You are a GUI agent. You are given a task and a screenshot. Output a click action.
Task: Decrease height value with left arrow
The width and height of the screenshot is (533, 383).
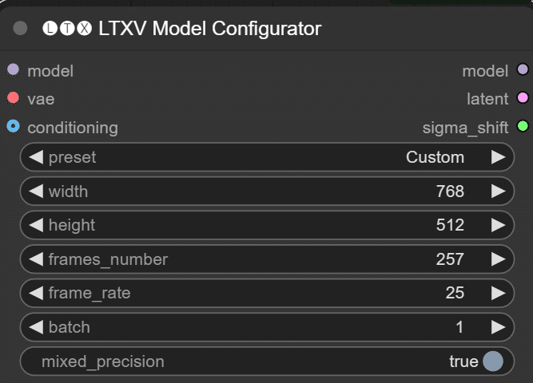pyautogui.click(x=36, y=225)
